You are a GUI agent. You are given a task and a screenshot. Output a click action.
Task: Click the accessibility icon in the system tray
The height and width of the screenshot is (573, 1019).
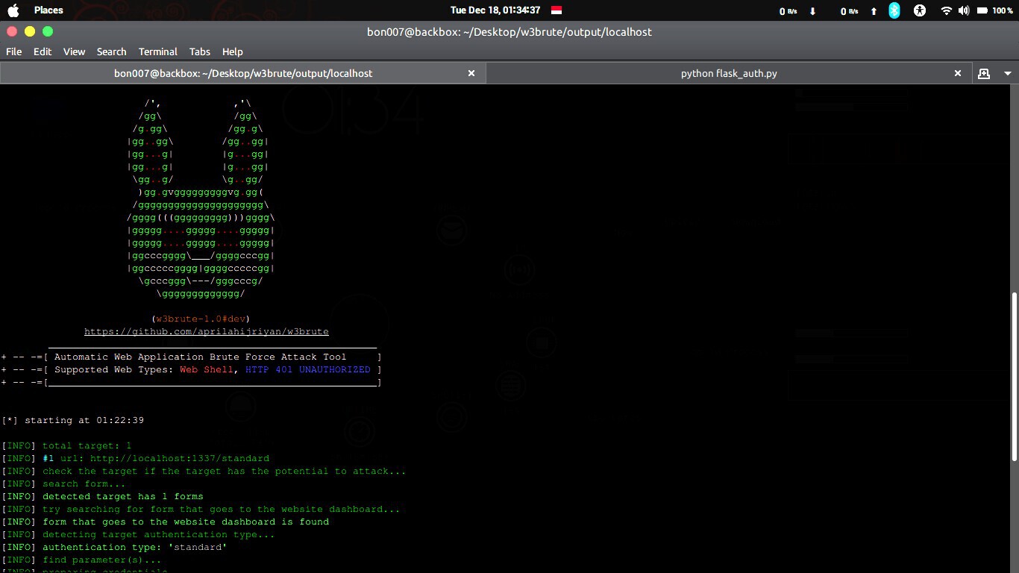tap(920, 10)
